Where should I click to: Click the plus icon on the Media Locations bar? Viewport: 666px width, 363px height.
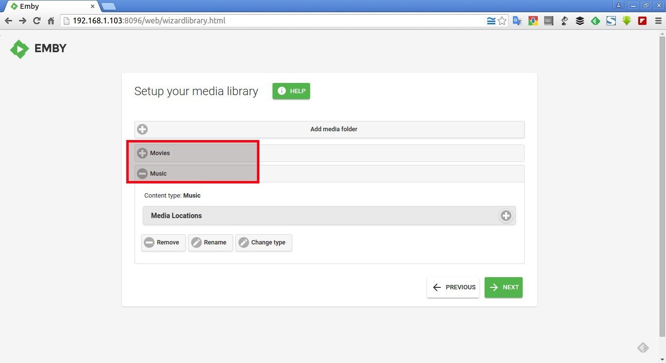[506, 216]
